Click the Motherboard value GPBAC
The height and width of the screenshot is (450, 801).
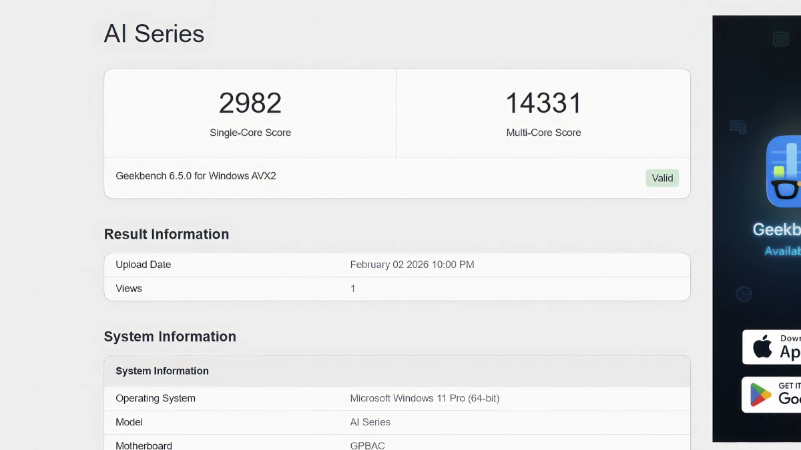coord(368,445)
